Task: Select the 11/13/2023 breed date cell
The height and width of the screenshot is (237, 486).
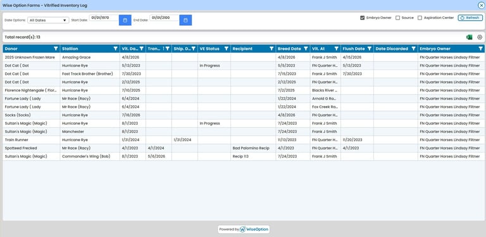Action: [293, 140]
